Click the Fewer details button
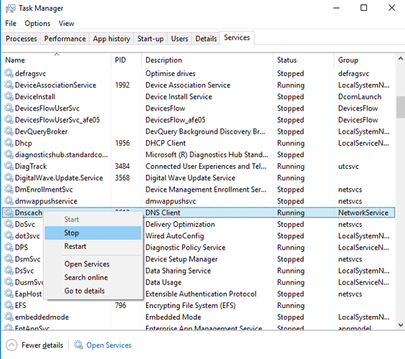The height and width of the screenshot is (359, 405). tap(34, 345)
